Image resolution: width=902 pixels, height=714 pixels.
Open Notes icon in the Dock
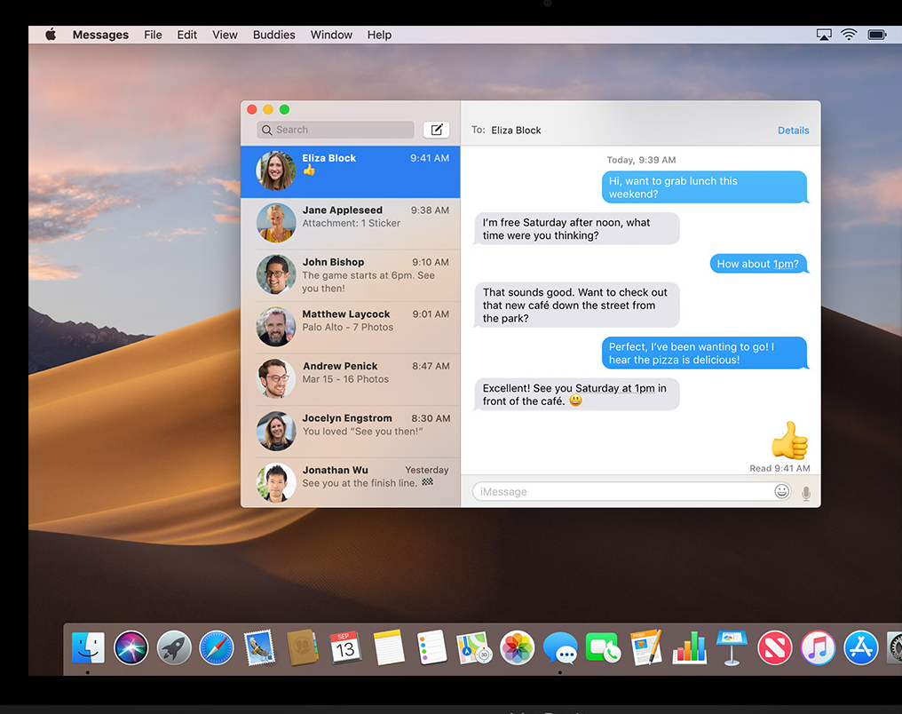pos(388,647)
